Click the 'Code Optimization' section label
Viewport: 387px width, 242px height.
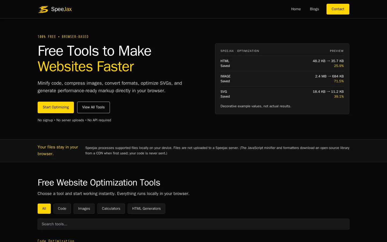coord(56,241)
